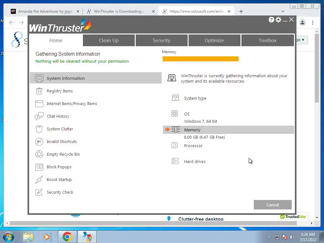This screenshot has width=324, height=243.
Task: Click the taskbar clock 1:24 AM
Action: (x=308, y=234)
